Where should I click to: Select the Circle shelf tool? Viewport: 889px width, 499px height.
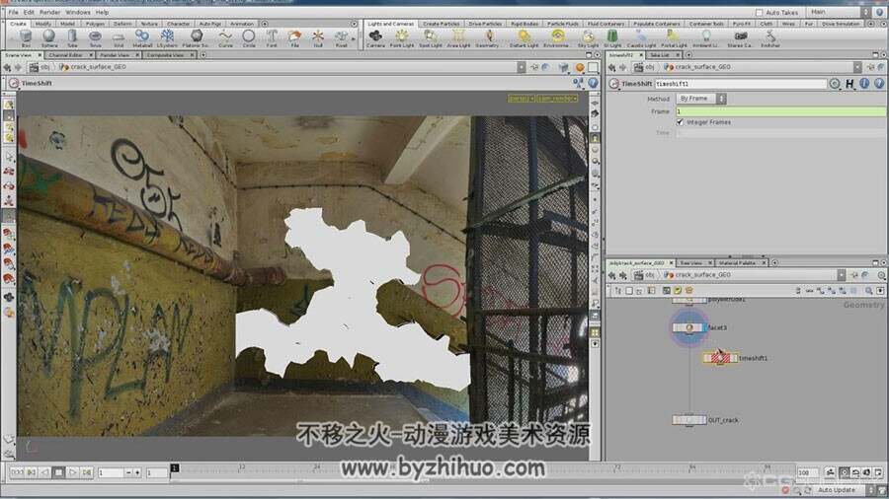pos(248,38)
